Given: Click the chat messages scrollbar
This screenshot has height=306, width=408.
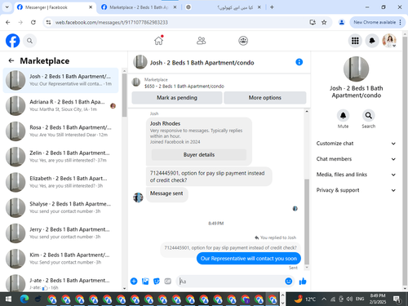Looking at the screenshot, I should (307, 222).
